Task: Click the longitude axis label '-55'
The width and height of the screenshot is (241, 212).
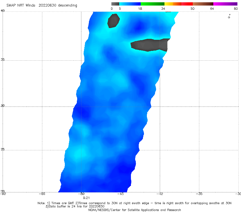Action: 42,194
